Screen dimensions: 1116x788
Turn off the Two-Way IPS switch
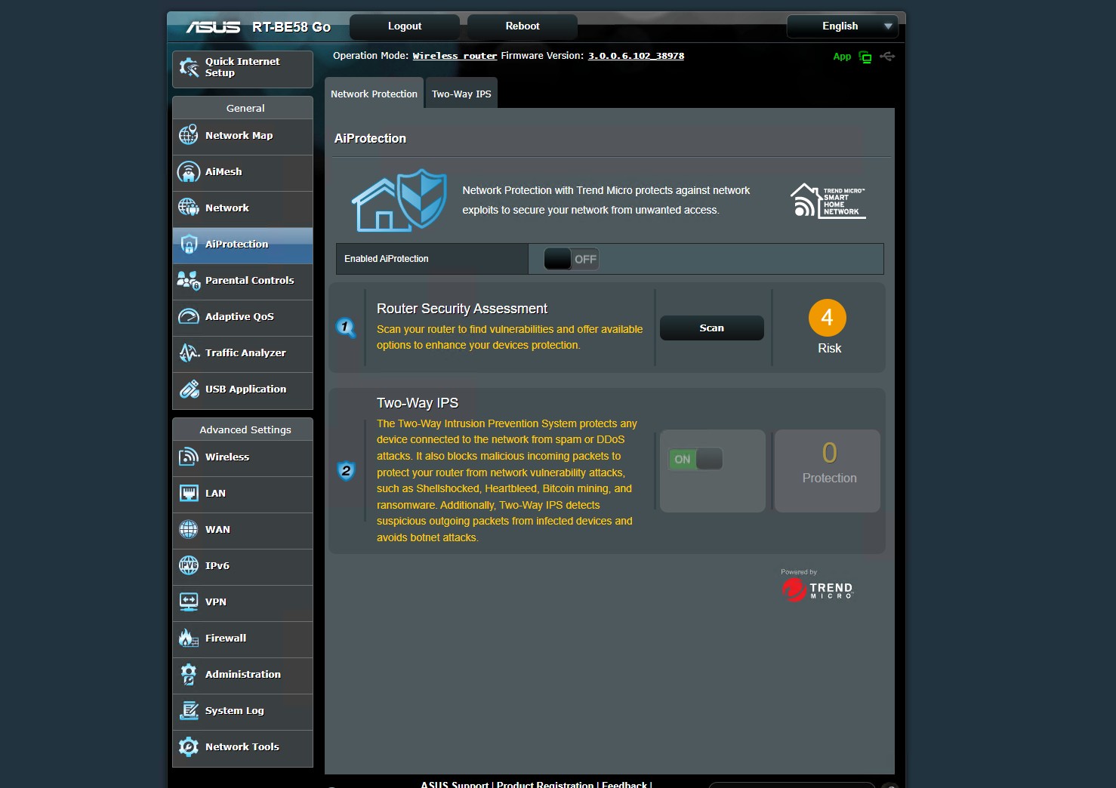tap(695, 459)
